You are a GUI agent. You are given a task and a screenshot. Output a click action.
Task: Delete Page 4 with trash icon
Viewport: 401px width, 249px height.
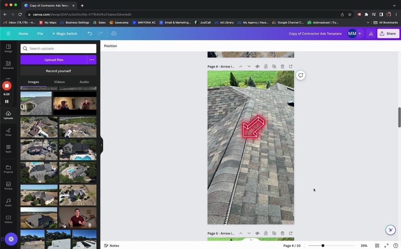pos(282,66)
